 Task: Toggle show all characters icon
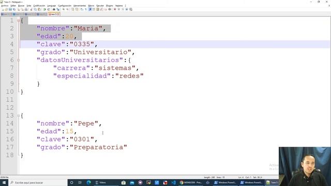86,9
